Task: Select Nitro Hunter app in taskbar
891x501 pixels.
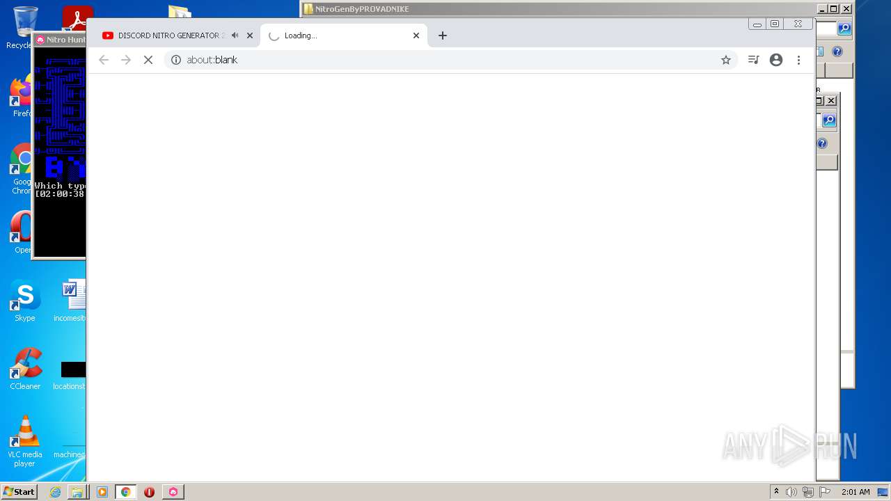Action: coord(173,492)
